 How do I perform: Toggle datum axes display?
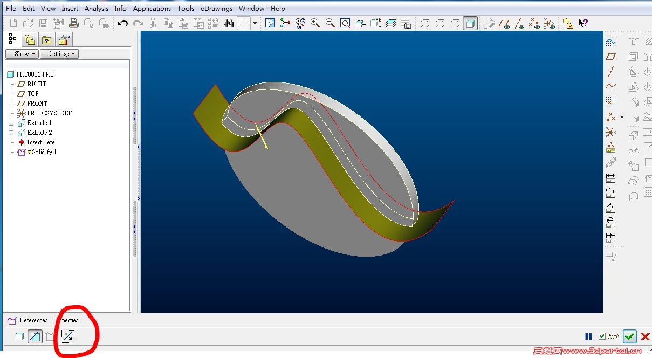[519, 23]
